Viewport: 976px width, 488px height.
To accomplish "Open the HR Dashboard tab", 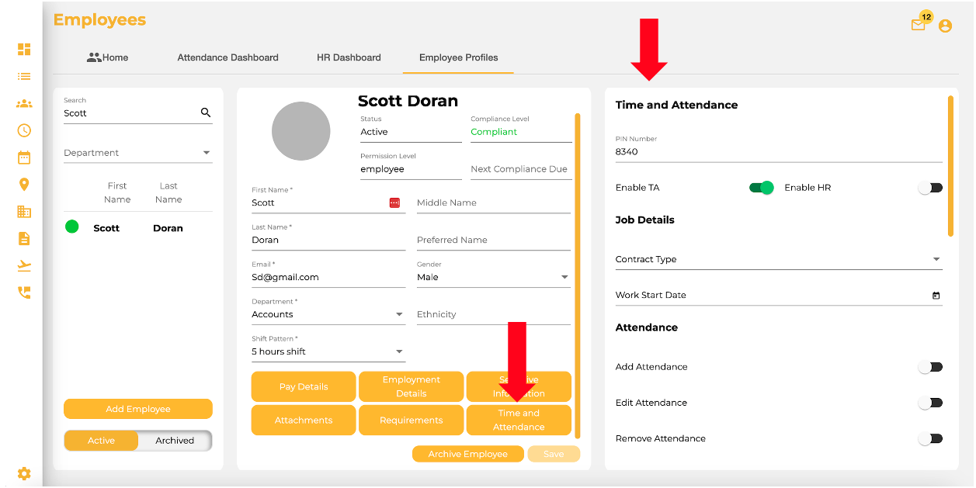I will click(x=348, y=57).
